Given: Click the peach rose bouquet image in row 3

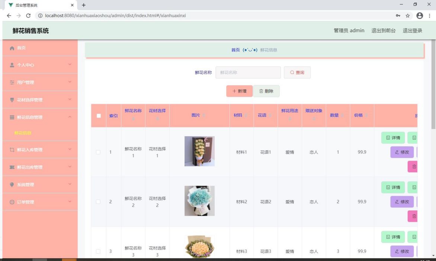Looking at the screenshot, I should pyautogui.click(x=200, y=247).
